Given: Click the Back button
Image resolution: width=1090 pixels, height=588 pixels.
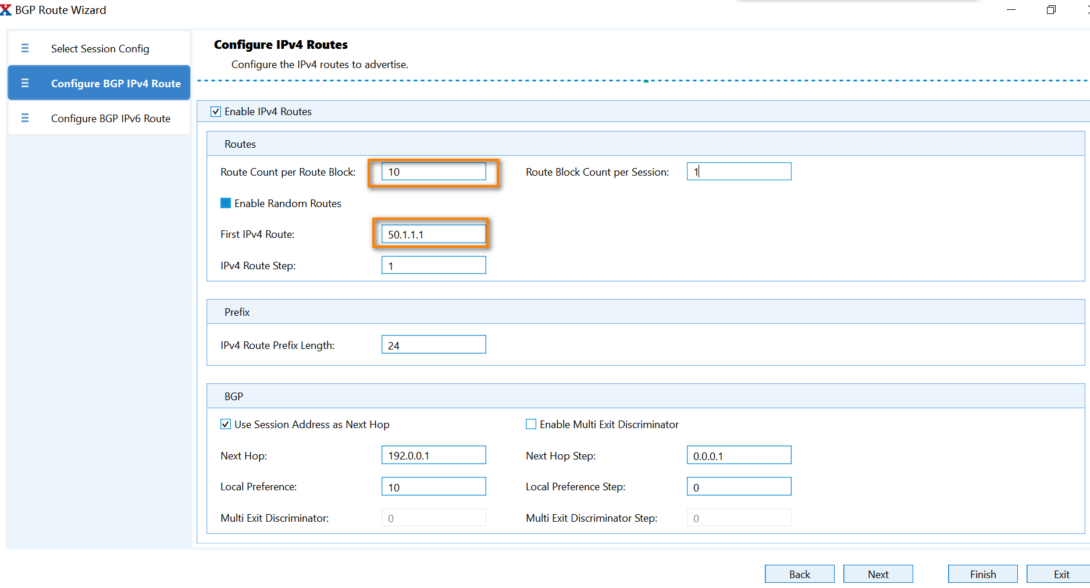Looking at the screenshot, I should (x=799, y=574).
